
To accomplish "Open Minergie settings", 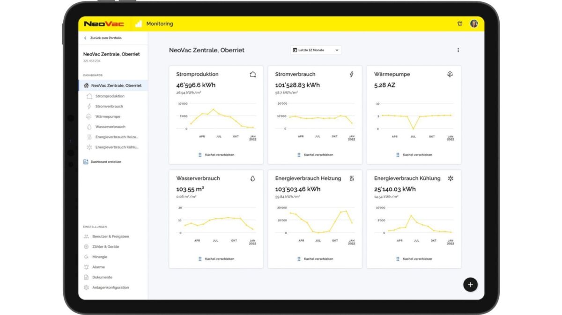I will click(x=100, y=257).
